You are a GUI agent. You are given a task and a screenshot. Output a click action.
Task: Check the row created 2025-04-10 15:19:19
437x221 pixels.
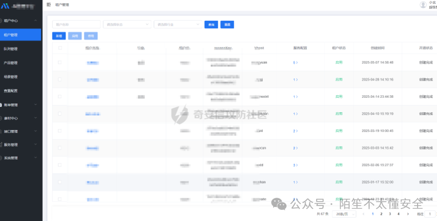pos(60,114)
